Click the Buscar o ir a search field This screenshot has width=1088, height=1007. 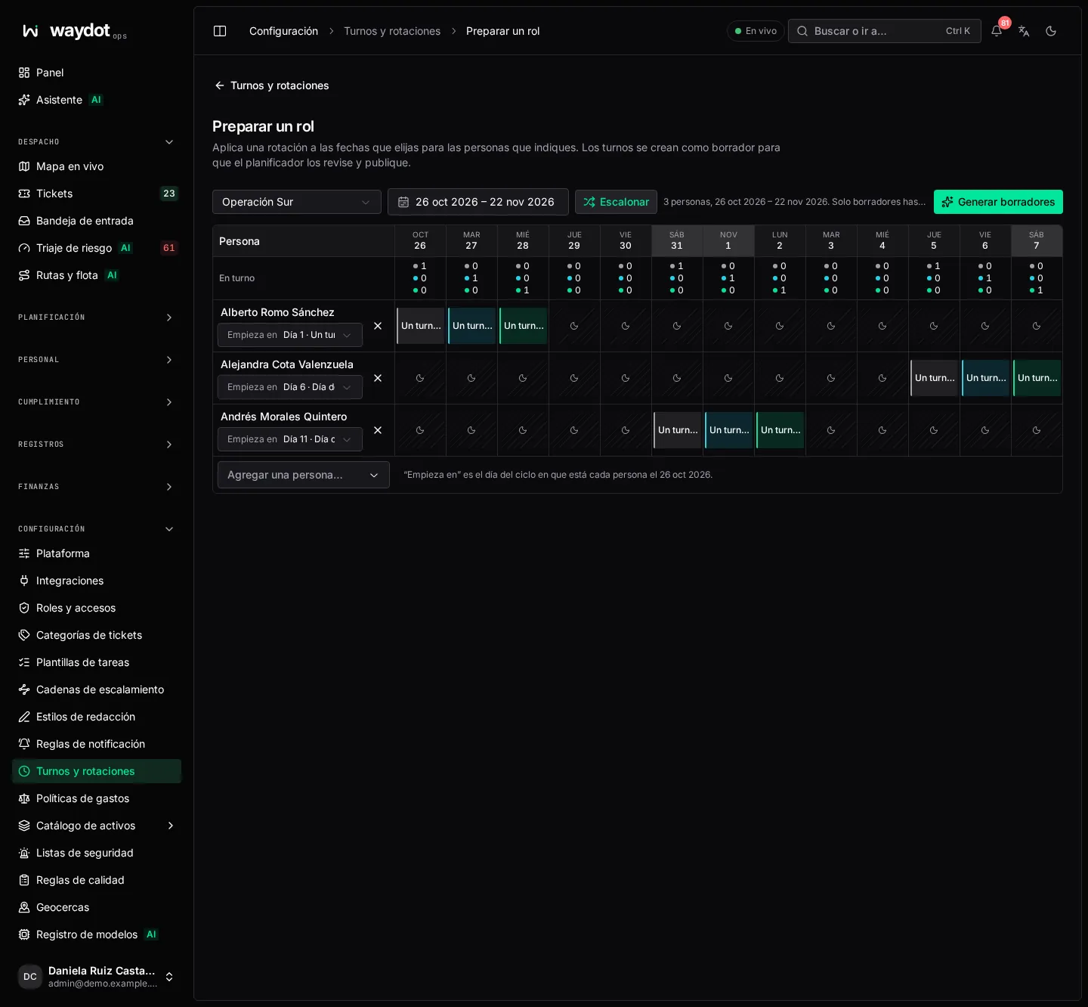(x=884, y=31)
